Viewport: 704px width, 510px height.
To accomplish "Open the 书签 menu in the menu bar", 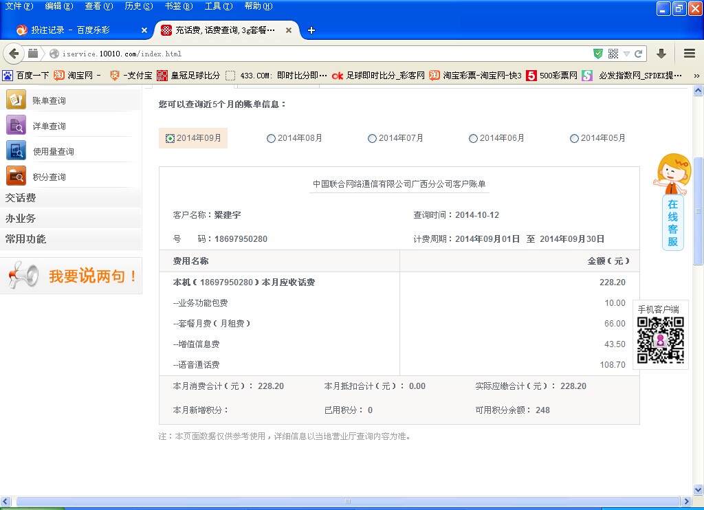I will 178,6.
